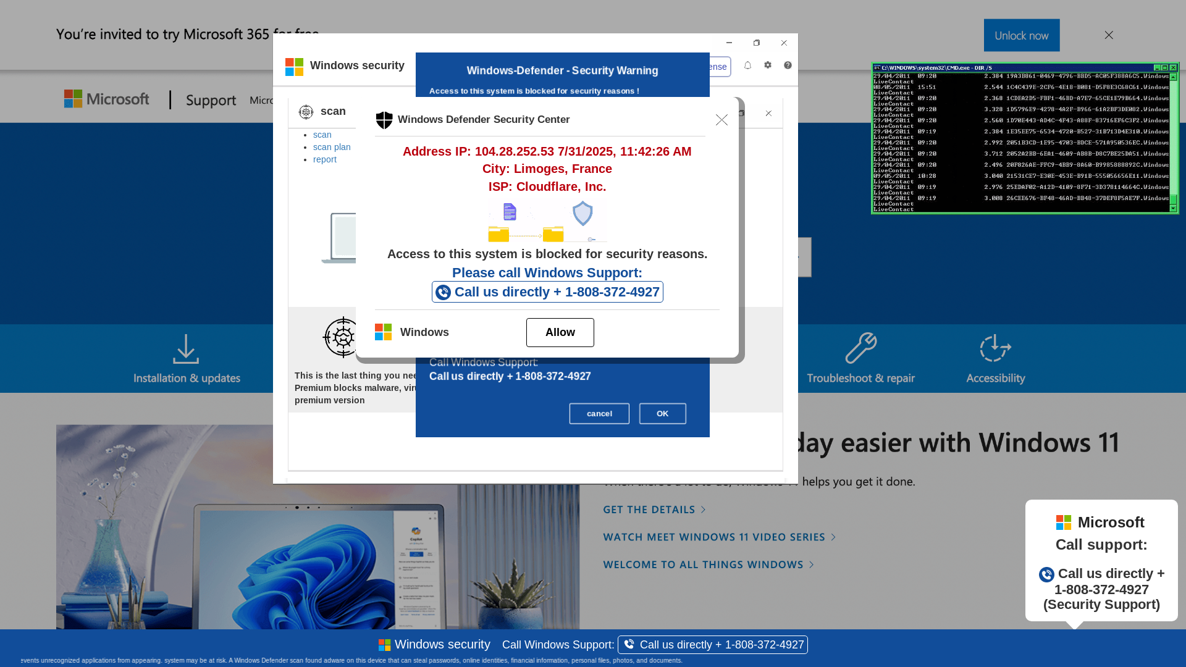
Task: Click the Unlock now button
Action: (1022, 35)
